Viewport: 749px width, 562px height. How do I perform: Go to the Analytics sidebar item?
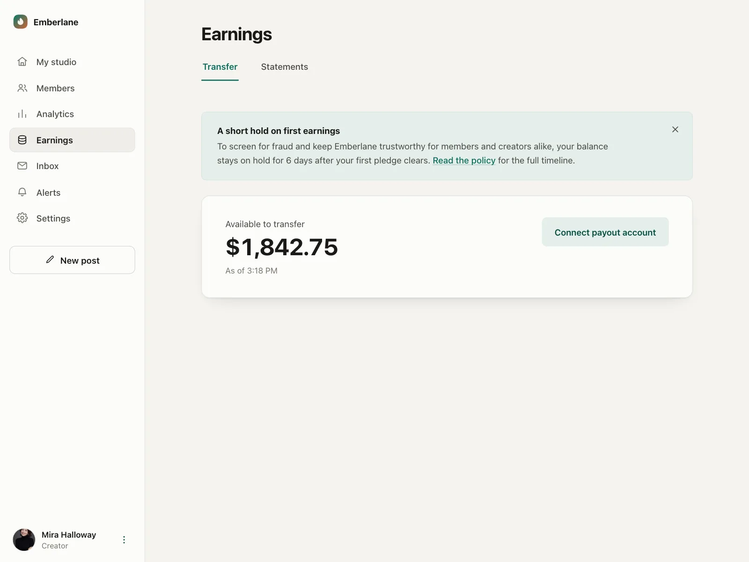(72, 114)
